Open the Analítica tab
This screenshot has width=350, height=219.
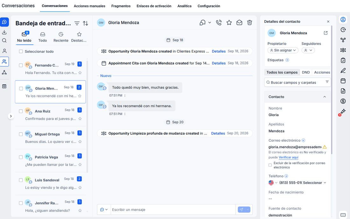coord(184,6)
